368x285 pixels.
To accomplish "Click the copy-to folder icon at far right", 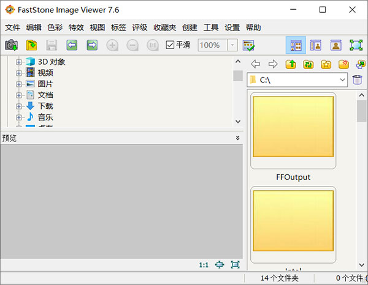I will click(x=361, y=64).
